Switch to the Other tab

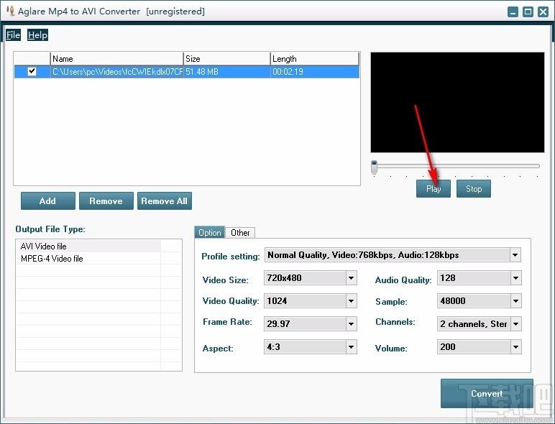tap(240, 233)
